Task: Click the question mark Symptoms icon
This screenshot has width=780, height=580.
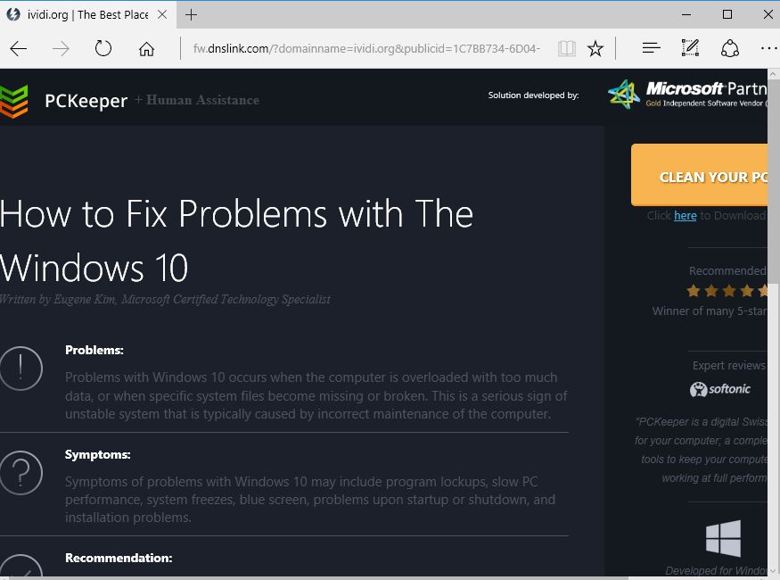Action: click(x=21, y=472)
